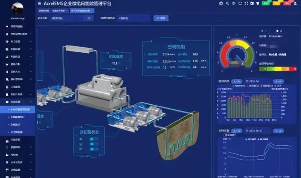Expand chevron next to 能耗分析
This screenshot has width=301, height=178.
tap(31, 64)
